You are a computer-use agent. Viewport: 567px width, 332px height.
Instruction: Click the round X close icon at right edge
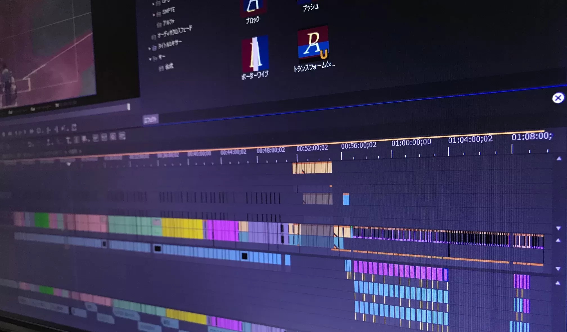558,98
